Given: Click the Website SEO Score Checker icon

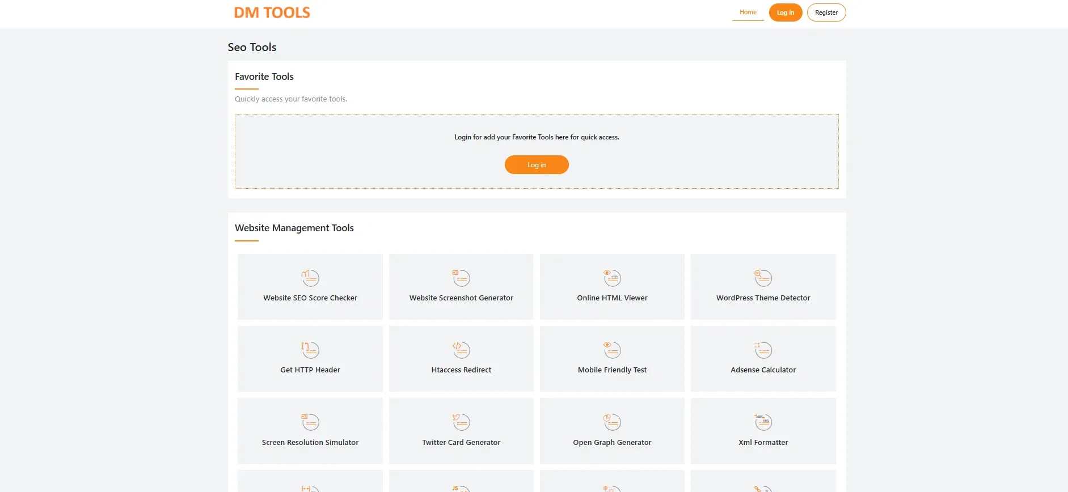Looking at the screenshot, I should (310, 278).
